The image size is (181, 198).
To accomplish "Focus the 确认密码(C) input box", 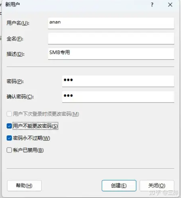I will click(118, 96).
